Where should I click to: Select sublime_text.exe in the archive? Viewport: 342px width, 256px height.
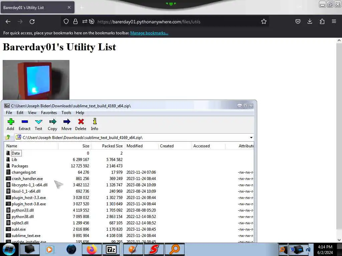129,235
